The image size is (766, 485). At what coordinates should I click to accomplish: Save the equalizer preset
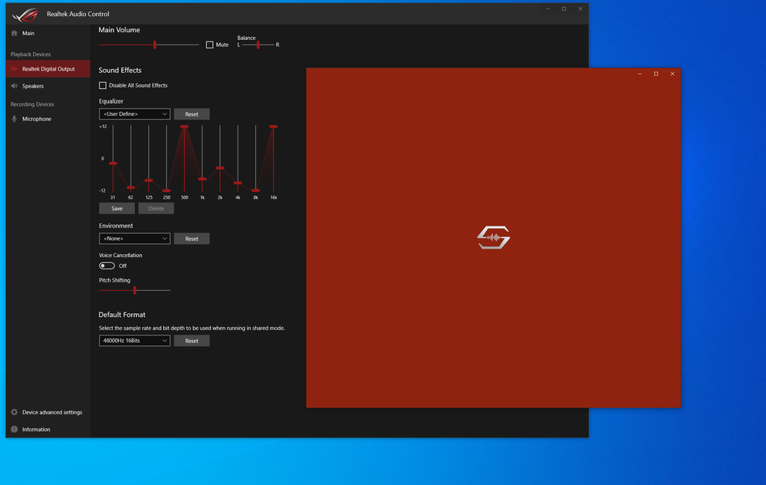click(x=117, y=208)
